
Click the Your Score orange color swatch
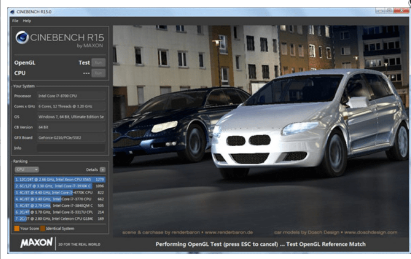[x=16, y=229]
